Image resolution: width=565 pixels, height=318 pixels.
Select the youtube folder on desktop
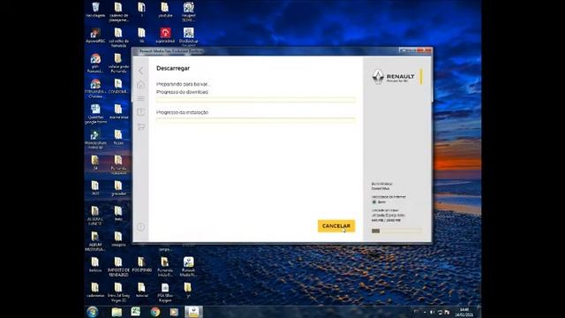point(165,10)
